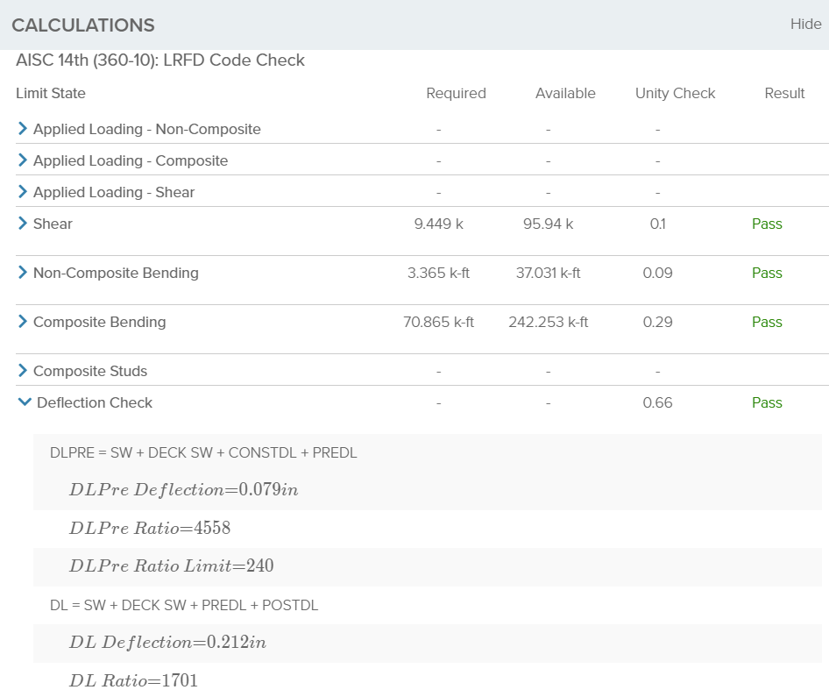
Task: Open the Applied Loading - Shear chevron
Action: point(23,192)
